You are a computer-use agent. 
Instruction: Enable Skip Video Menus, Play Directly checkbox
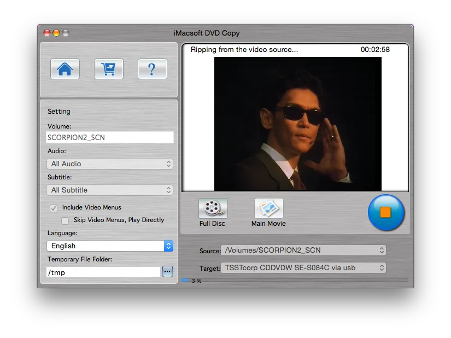[65, 220]
